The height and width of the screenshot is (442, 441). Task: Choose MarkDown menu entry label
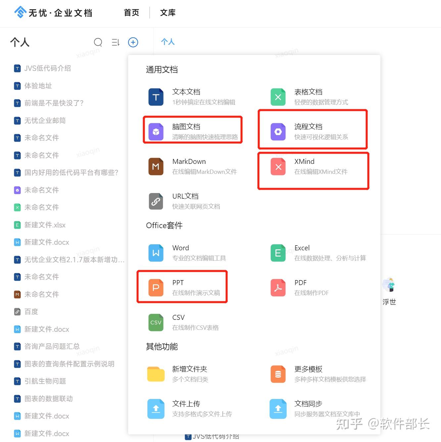189,161
